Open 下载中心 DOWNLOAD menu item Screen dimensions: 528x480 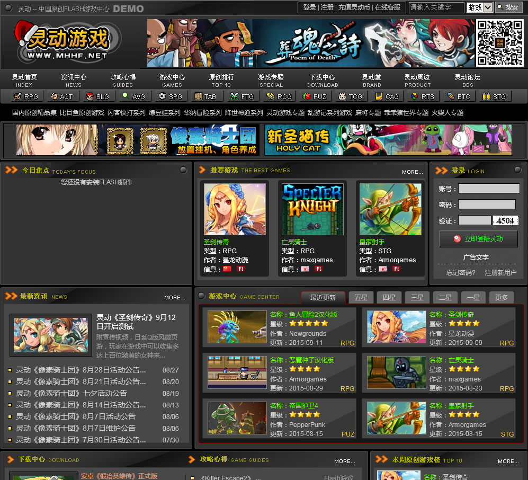tap(323, 81)
